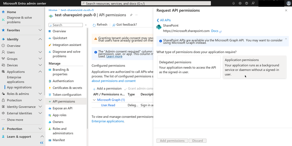Viewport: 292px width, 146px height.
Task: Collapse the Applications chevron
Action: [40, 72]
